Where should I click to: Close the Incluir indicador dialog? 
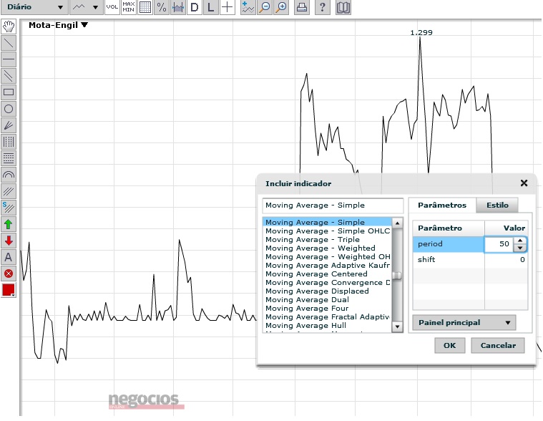(524, 183)
